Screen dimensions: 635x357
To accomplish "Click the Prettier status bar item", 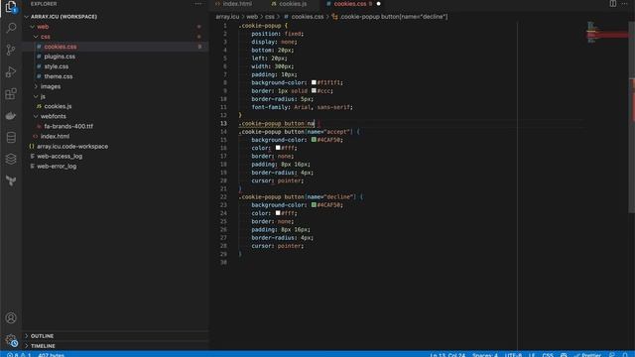I will click(x=587, y=355).
